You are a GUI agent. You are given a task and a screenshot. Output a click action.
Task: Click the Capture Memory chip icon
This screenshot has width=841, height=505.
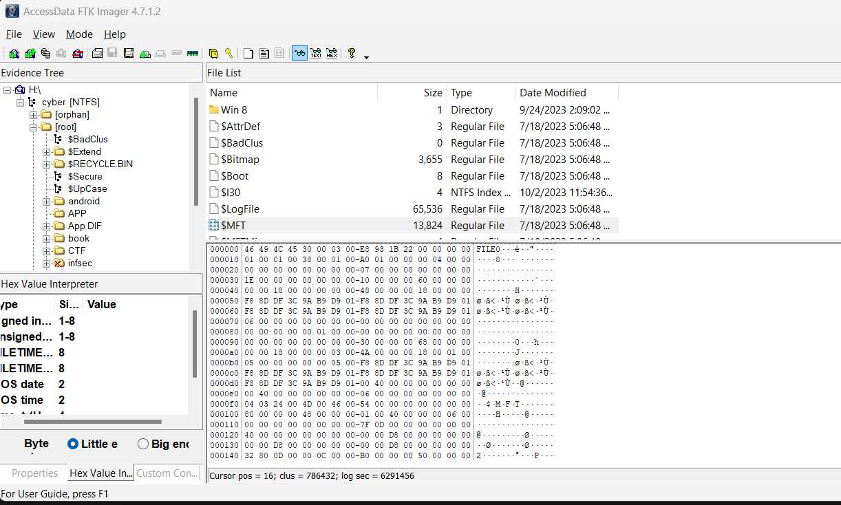pyautogui.click(x=193, y=54)
